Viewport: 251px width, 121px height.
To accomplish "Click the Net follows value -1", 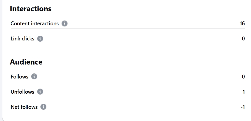I will (x=243, y=107).
